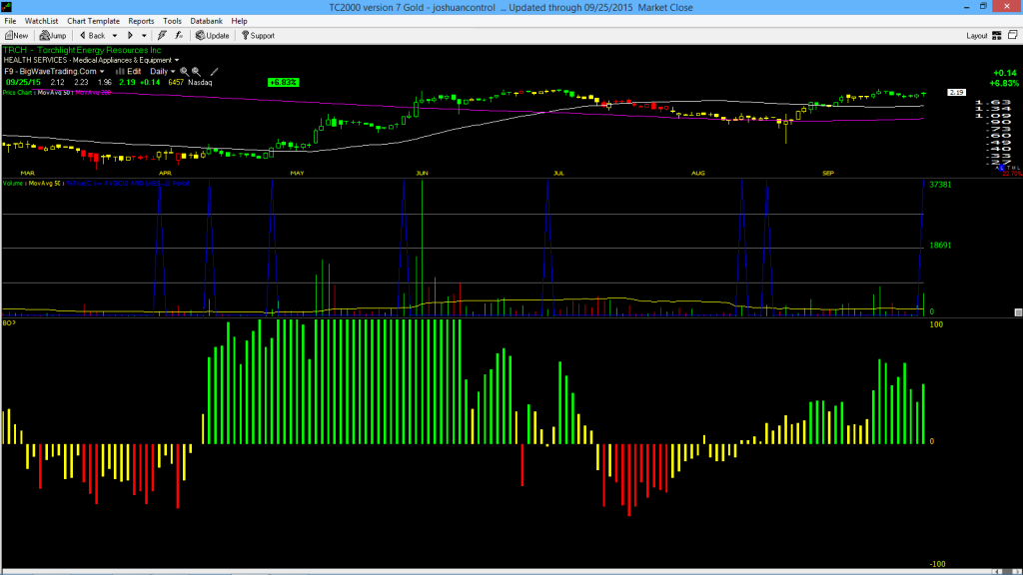Click the New toolbar icon
This screenshot has width=1023, height=575.
point(16,36)
